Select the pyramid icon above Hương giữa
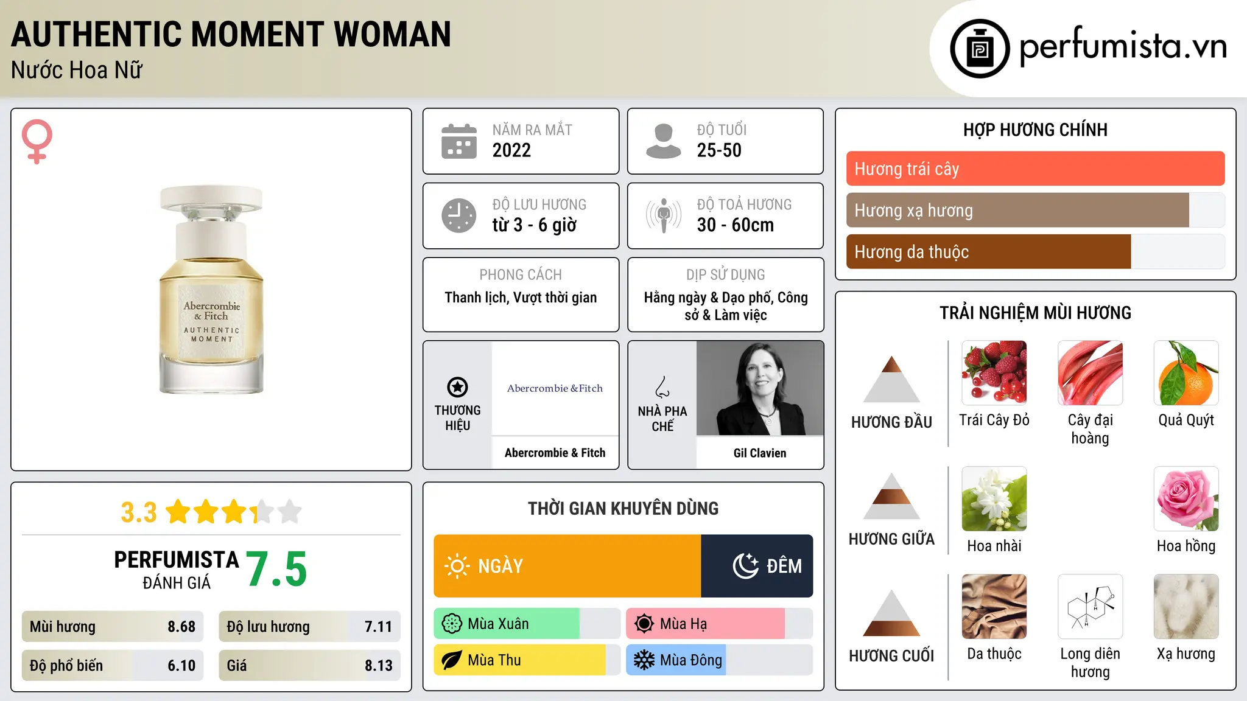Image resolution: width=1247 pixels, height=701 pixels. coord(891,496)
